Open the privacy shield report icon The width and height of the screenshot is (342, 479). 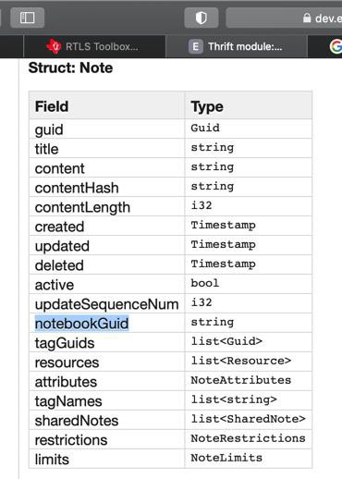(x=202, y=18)
